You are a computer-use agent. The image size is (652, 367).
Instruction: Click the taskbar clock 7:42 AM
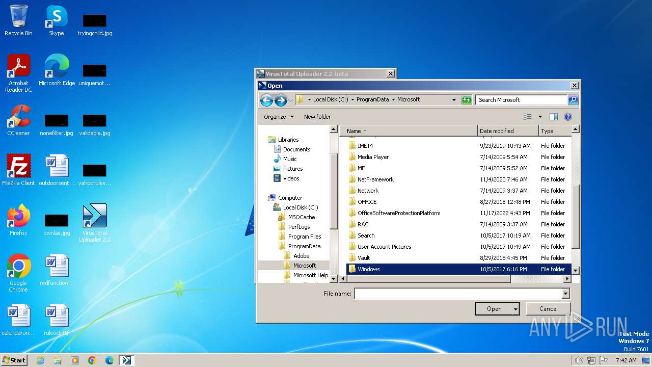pos(626,360)
